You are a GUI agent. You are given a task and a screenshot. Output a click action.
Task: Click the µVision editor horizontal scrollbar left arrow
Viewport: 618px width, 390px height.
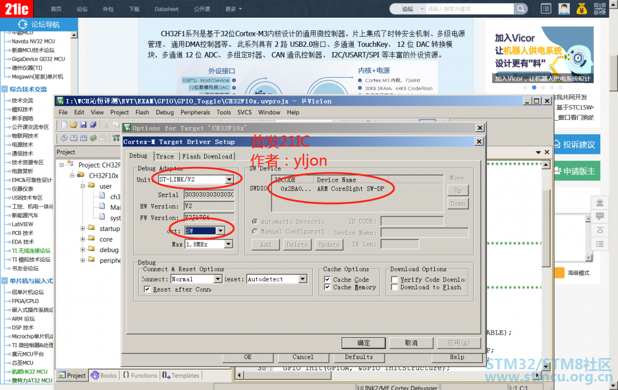tap(239, 375)
